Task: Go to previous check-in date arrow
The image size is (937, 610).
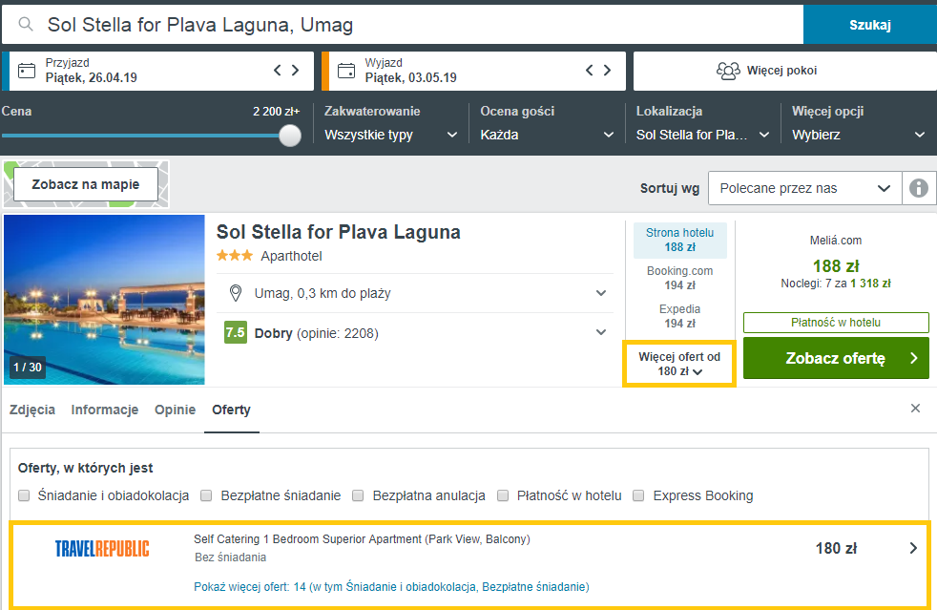Action: [278, 71]
